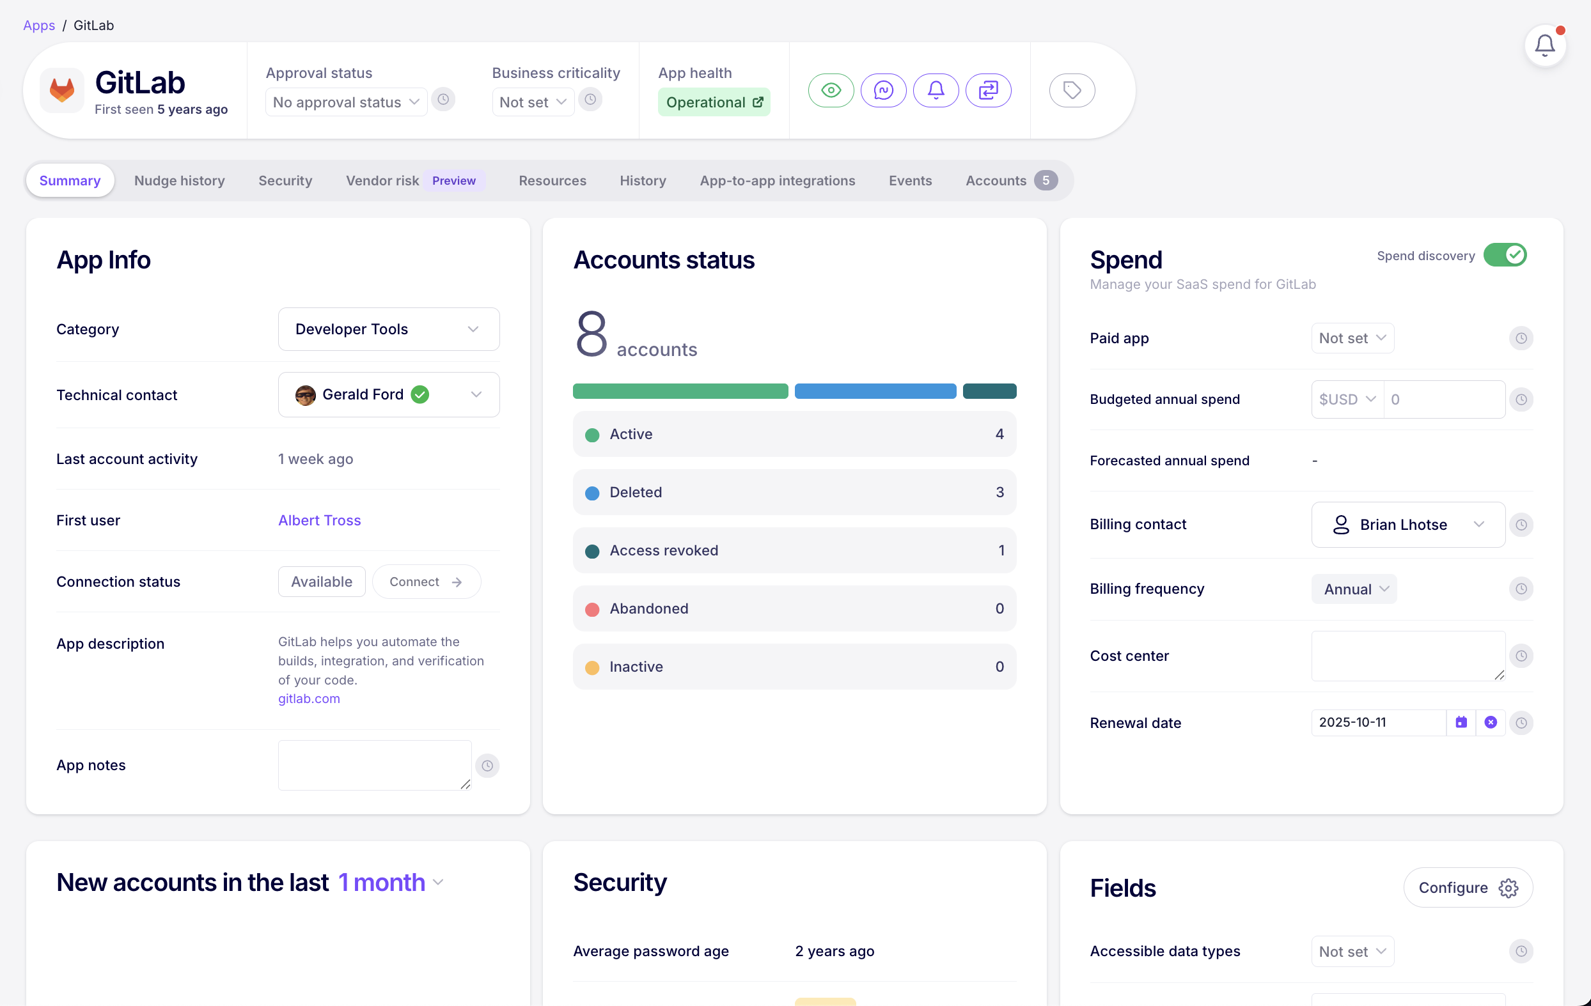Open Cost center history clock icon
Screen dimensions: 1591x1006
tap(1521, 656)
